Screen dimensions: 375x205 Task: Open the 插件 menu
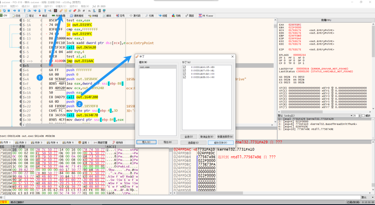click(49, 6)
